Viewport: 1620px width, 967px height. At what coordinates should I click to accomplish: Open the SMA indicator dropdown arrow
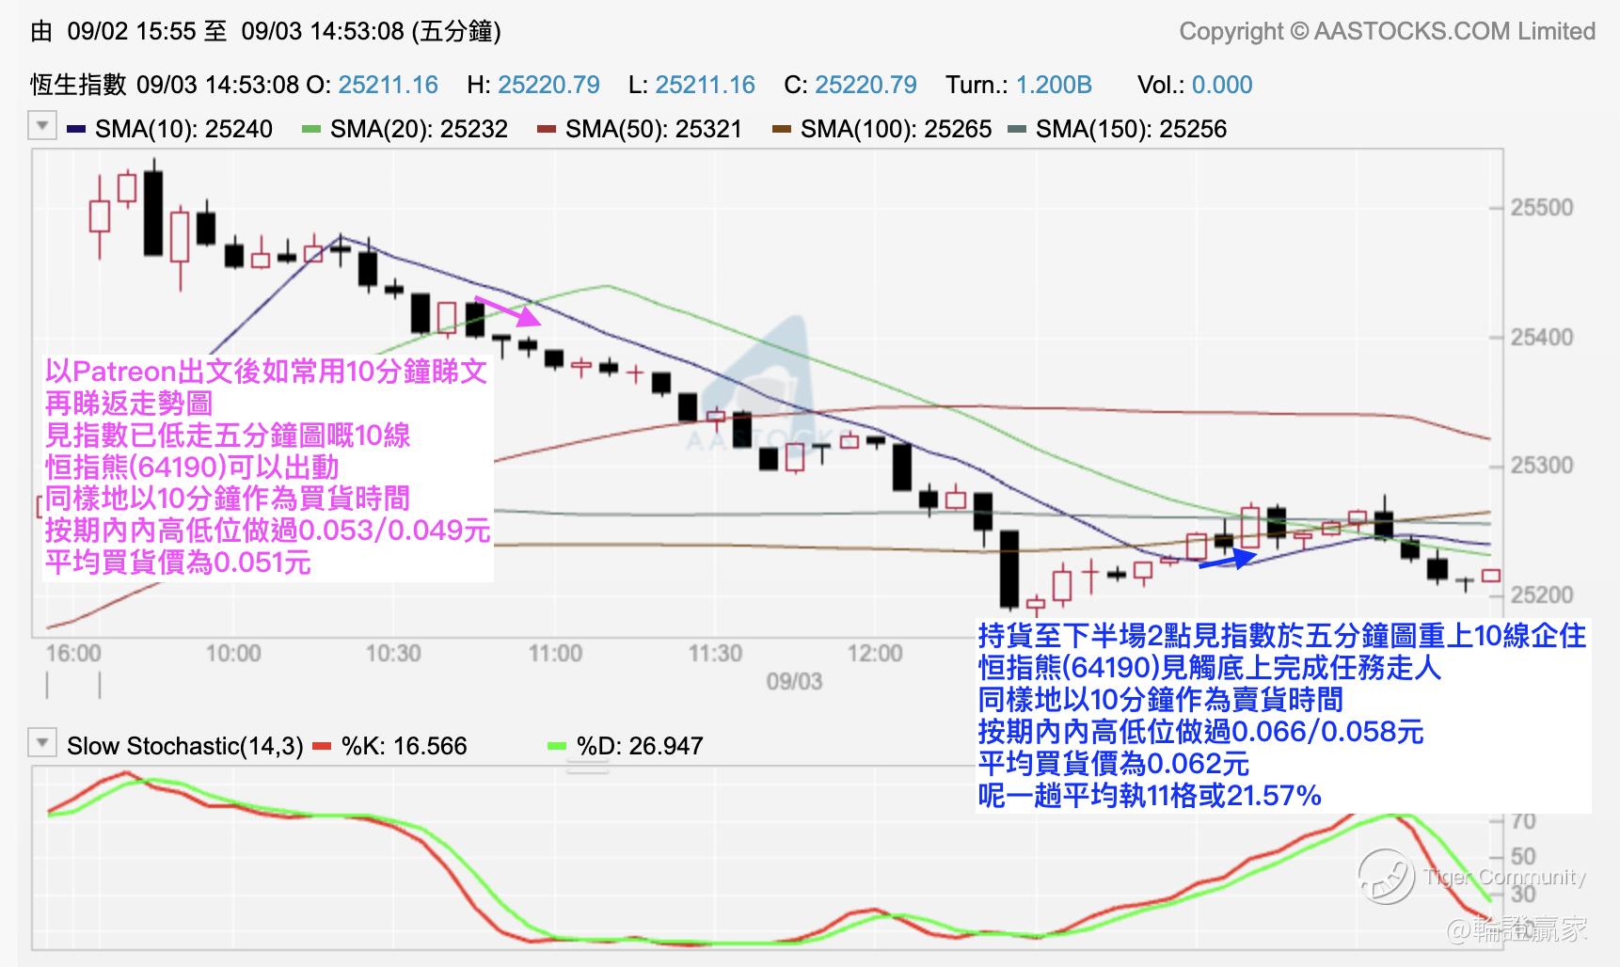42,125
